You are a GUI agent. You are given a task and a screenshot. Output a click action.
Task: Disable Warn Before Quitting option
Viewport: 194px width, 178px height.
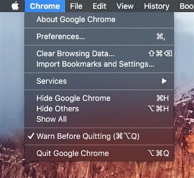pyautogui.click(x=99, y=136)
